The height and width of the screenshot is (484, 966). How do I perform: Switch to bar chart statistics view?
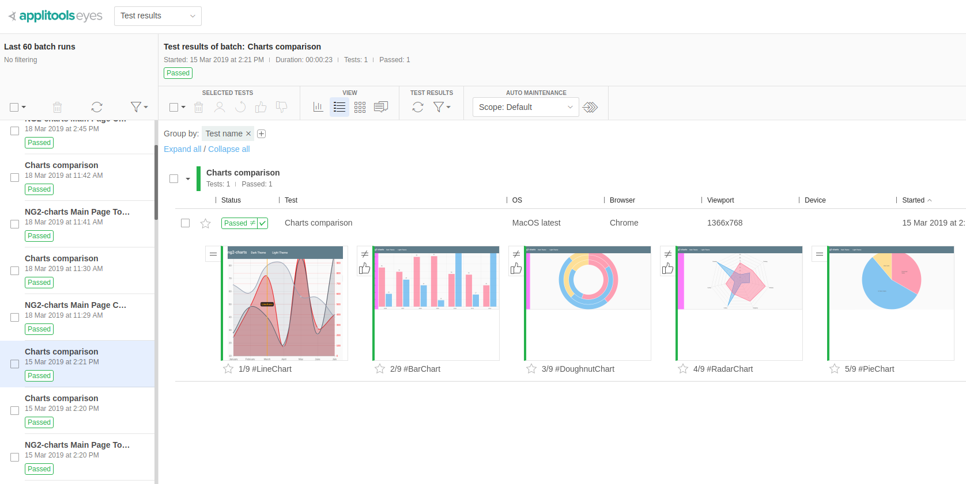click(x=318, y=107)
